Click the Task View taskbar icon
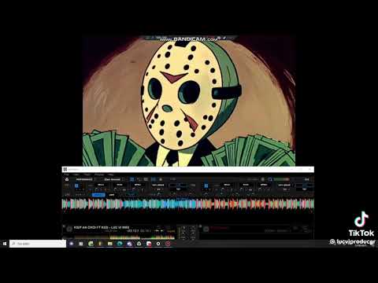378x283 pixels. click(x=81, y=244)
